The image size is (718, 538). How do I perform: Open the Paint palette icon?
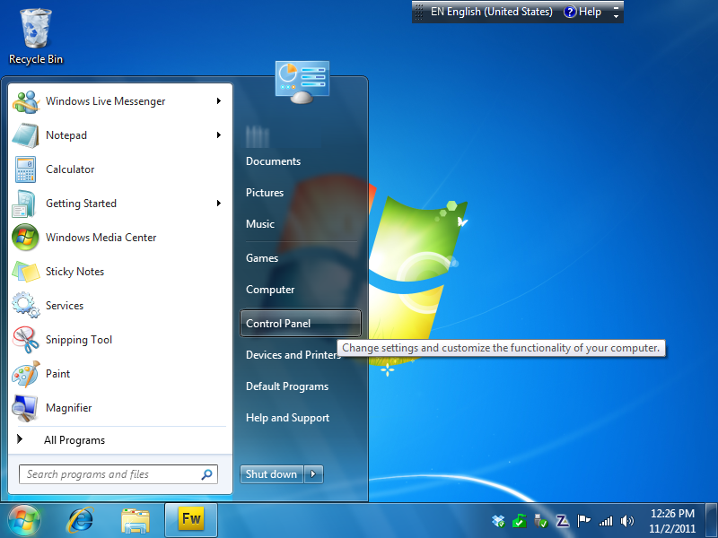pos(26,374)
